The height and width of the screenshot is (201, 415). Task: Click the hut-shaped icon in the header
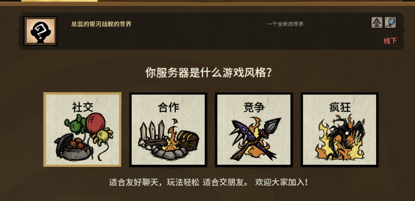(377, 23)
